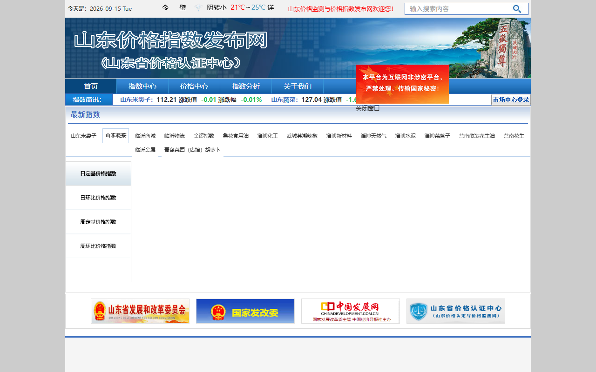Open the 中国发展网 banner link
596x372 pixels.
click(x=351, y=311)
